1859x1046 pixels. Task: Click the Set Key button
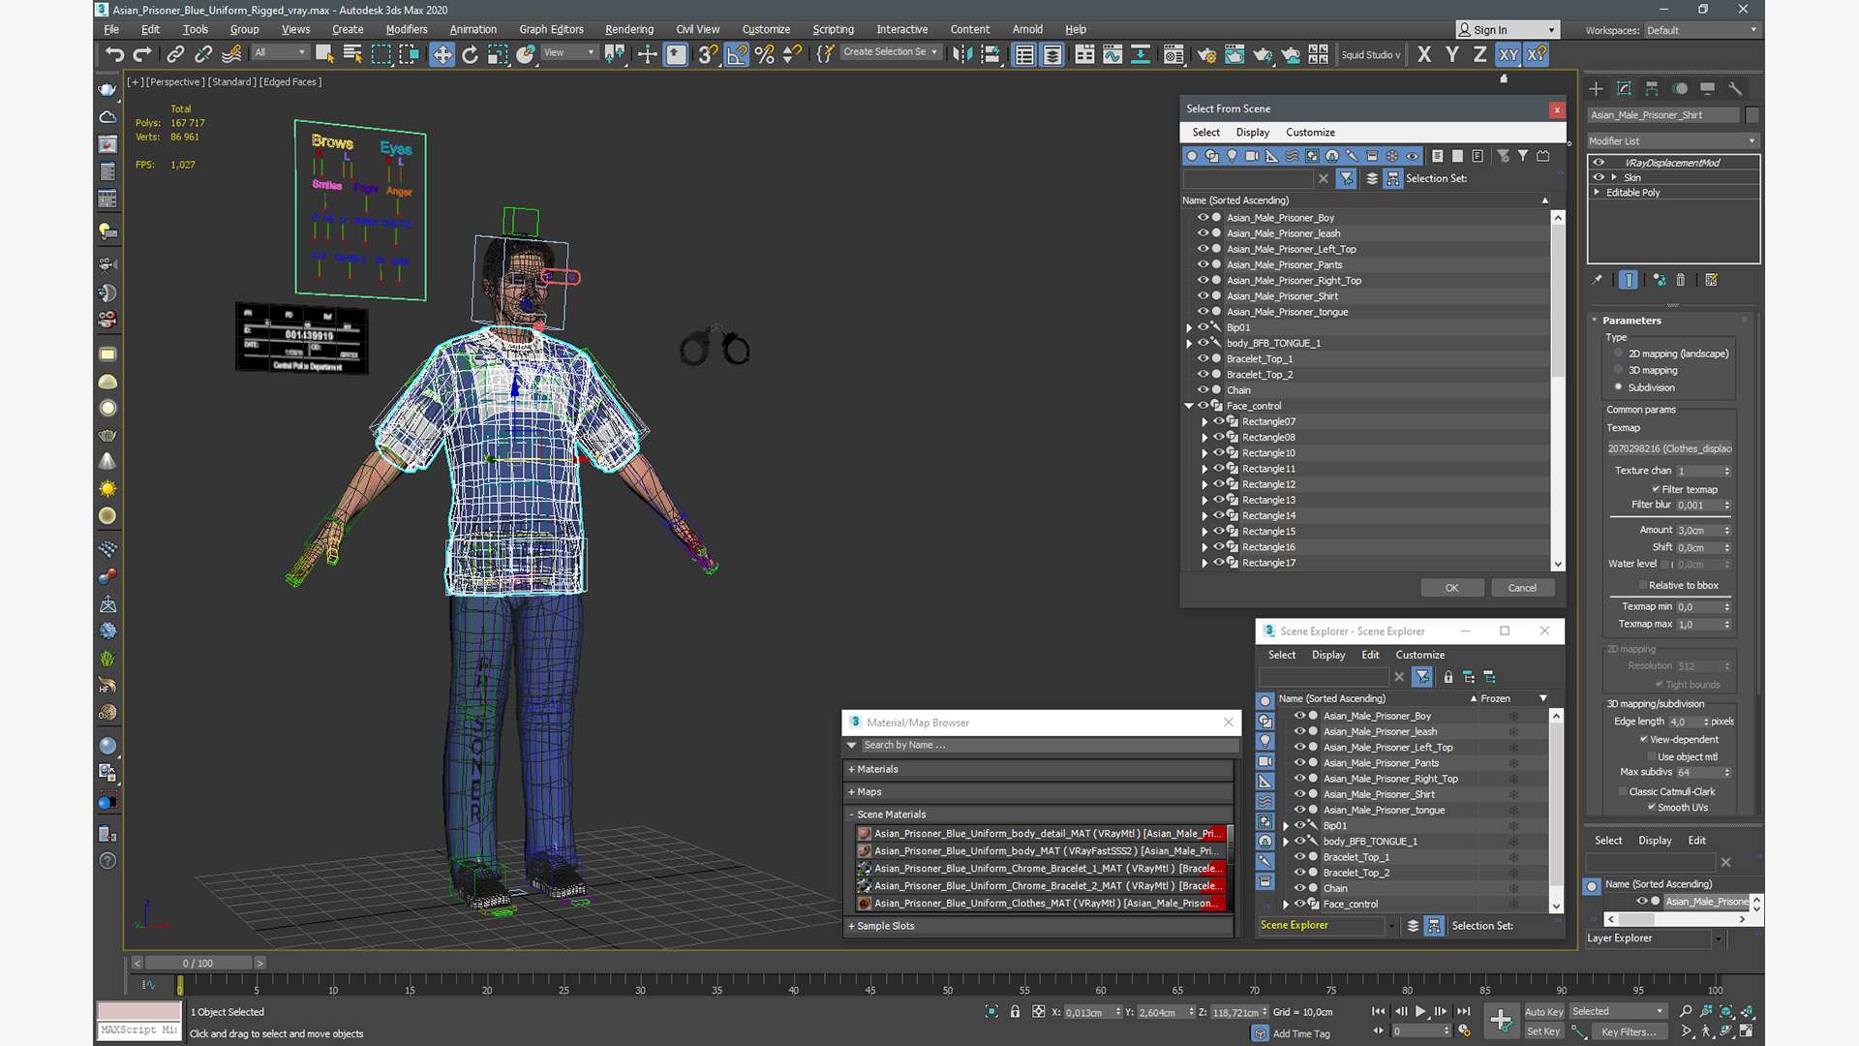1543,1031
